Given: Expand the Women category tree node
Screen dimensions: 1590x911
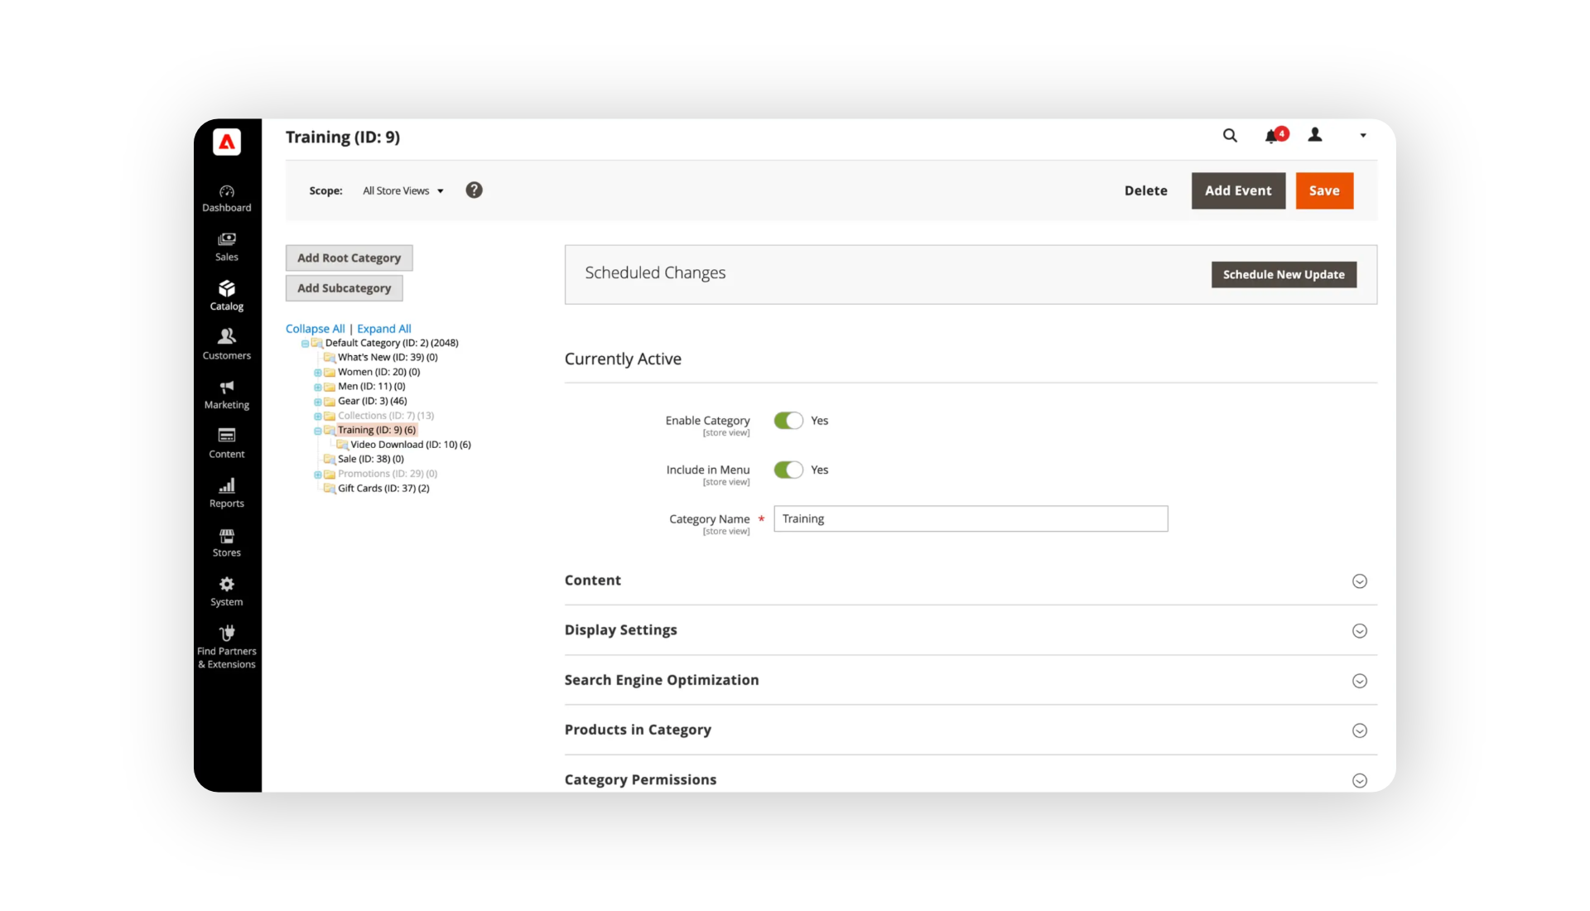Looking at the screenshot, I should [x=317, y=373].
